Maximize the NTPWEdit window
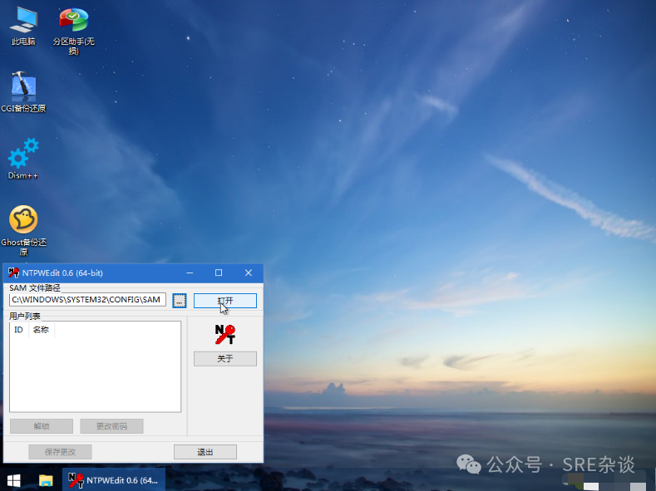The image size is (656, 491). tap(219, 273)
